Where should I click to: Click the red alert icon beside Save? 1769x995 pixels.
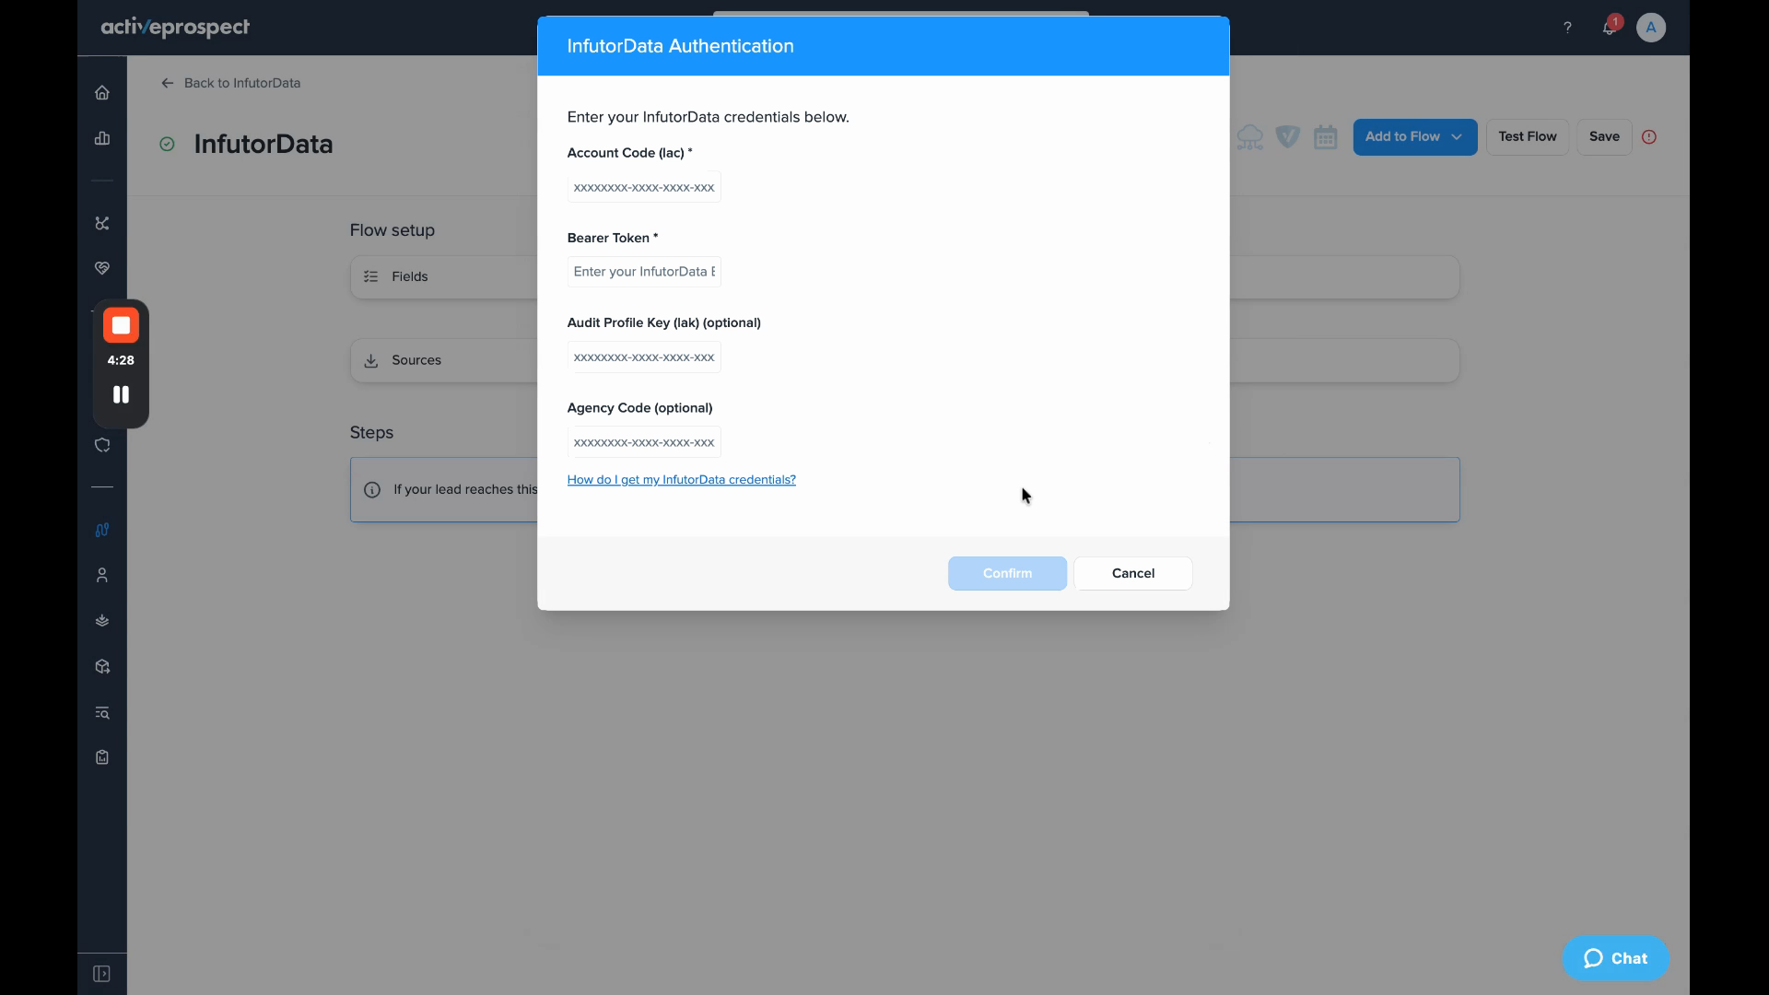1649,136
